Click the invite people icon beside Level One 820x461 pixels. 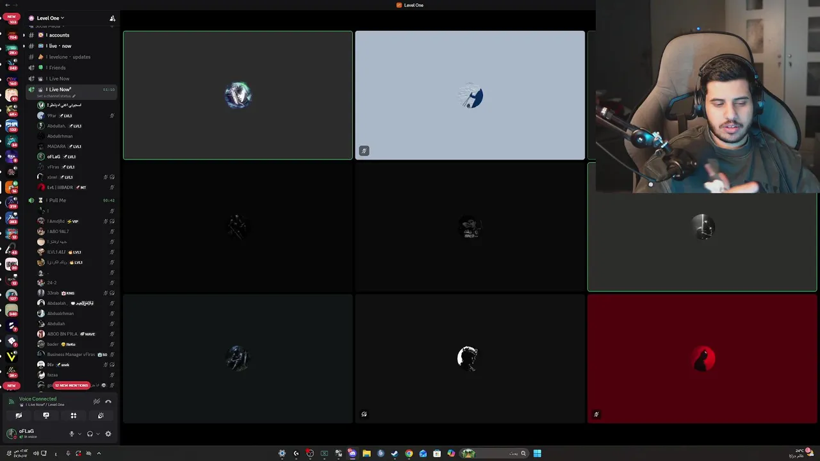click(x=112, y=18)
